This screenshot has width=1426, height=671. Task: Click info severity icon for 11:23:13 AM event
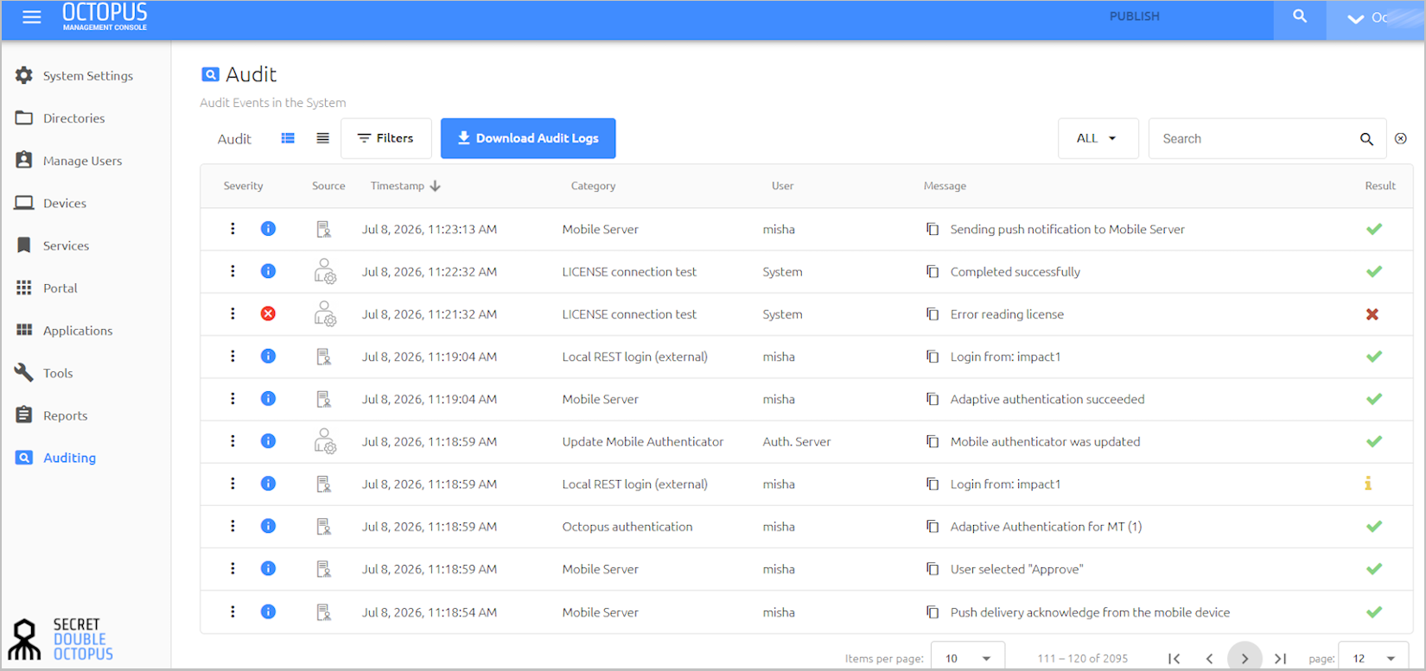[x=268, y=229]
